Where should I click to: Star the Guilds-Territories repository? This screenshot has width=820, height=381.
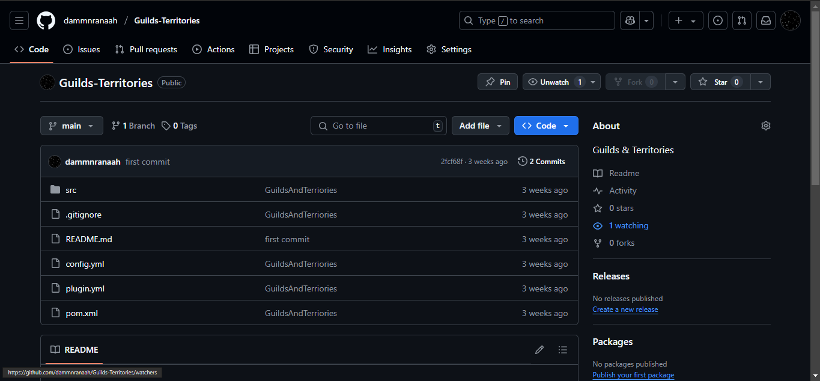[720, 82]
